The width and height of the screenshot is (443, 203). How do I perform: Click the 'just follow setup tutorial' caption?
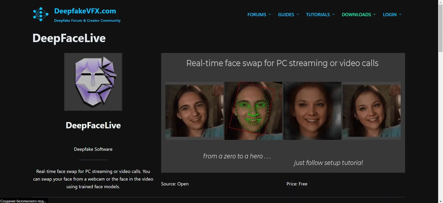(x=328, y=163)
